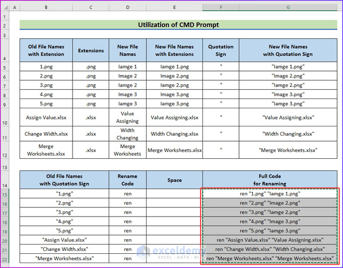
Task: Click the quotation sign cell in row 12
Action: pos(220,150)
